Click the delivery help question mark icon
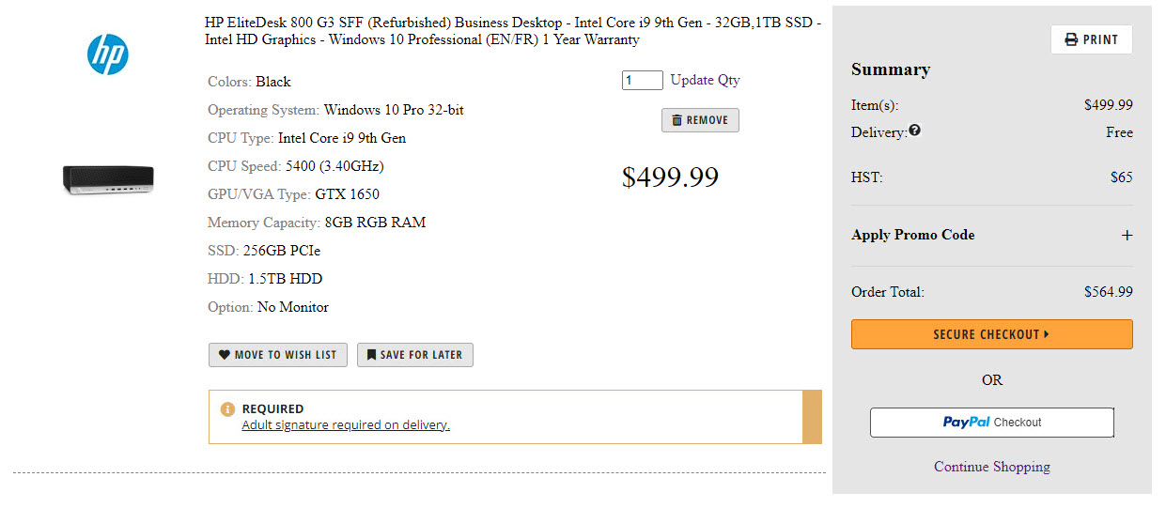This screenshot has height=508, width=1166. (x=915, y=131)
